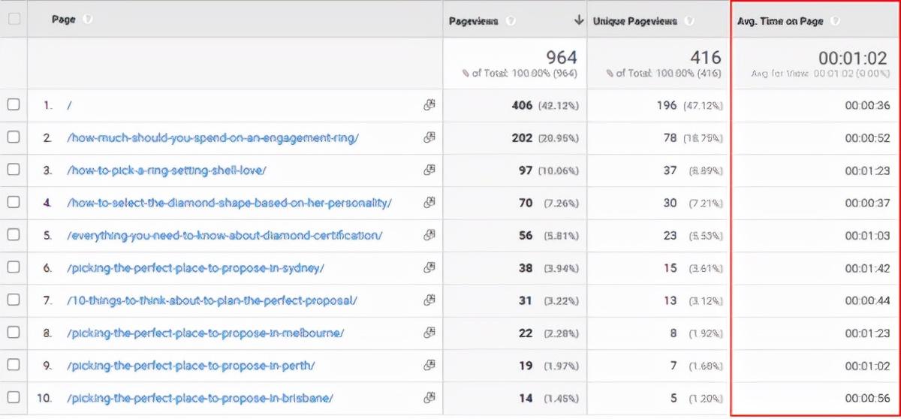Click unique pageviews value 196
Viewport: 901px width, 419px height.
[667, 106]
